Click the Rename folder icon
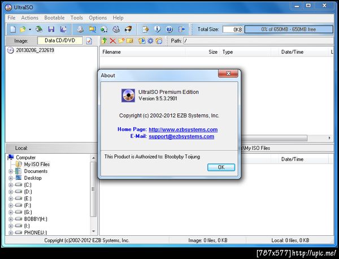Viewport: 339px width, 259px height. [130, 41]
